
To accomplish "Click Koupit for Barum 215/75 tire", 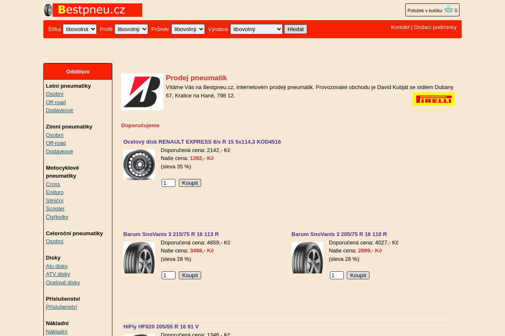I will 190,276.
